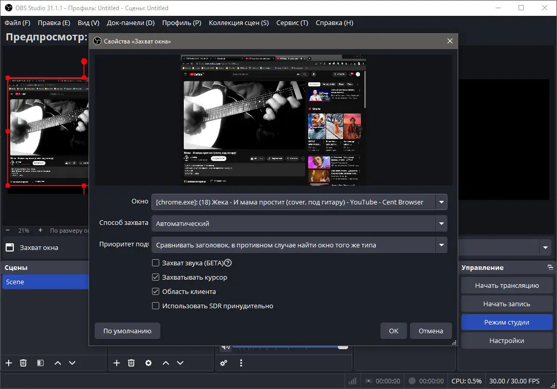Click the recording status dot in status bar

(x=412, y=381)
